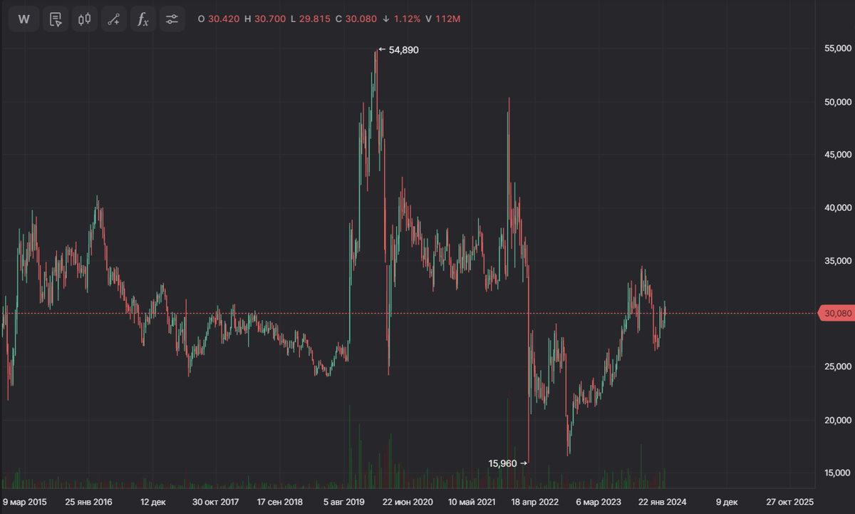Viewport: 855px width, 514px height.
Task: Click the 17 сен 2018 date label
Action: click(281, 502)
